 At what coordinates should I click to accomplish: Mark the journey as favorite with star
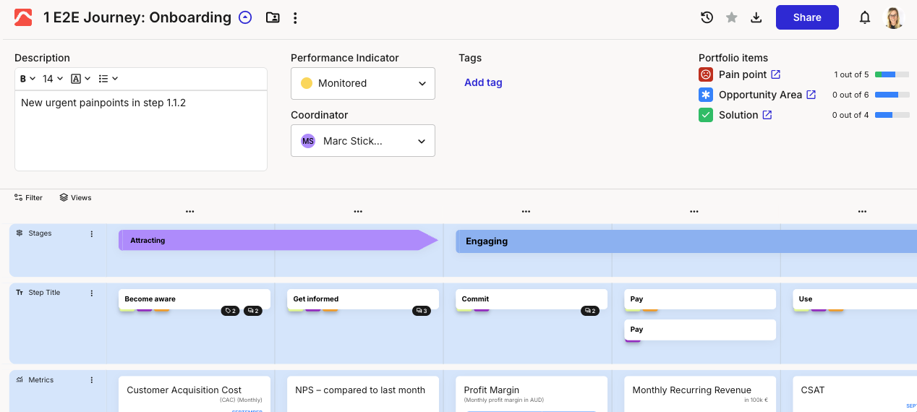[732, 17]
